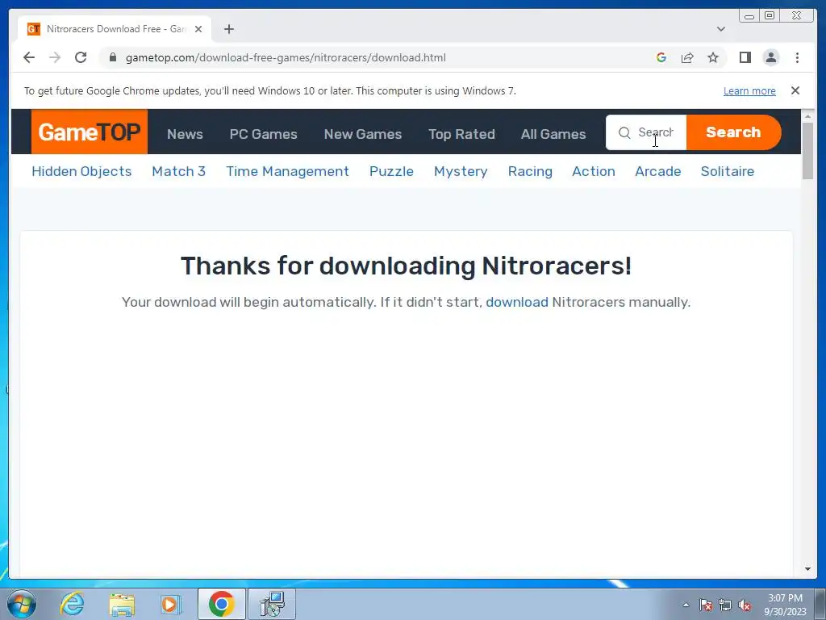The height and width of the screenshot is (620, 826).
Task: Open the Chrome side panel
Action: [x=745, y=57]
